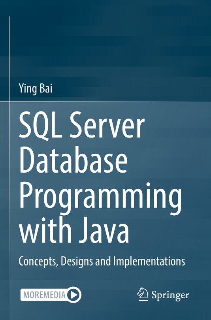Viewport: 211px width, 320px height.
Task: Click the author name Ying Bai
Action: (x=36, y=89)
